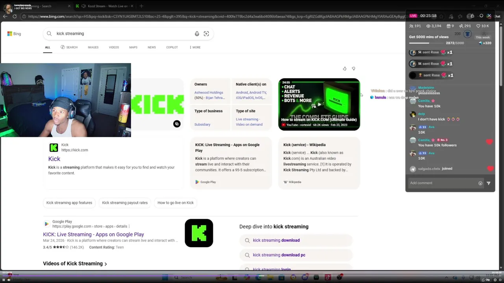The height and width of the screenshot is (283, 504).
Task: Click the Kick site favicon
Action: [x=54, y=147]
